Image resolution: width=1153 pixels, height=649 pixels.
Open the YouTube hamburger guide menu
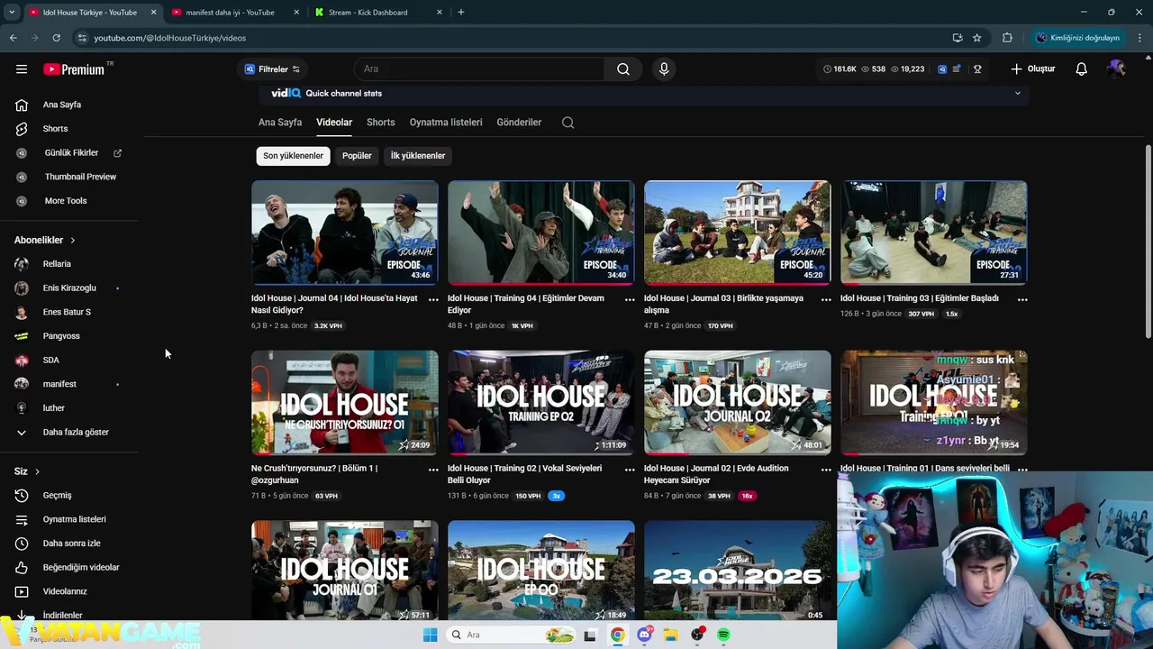(22, 69)
